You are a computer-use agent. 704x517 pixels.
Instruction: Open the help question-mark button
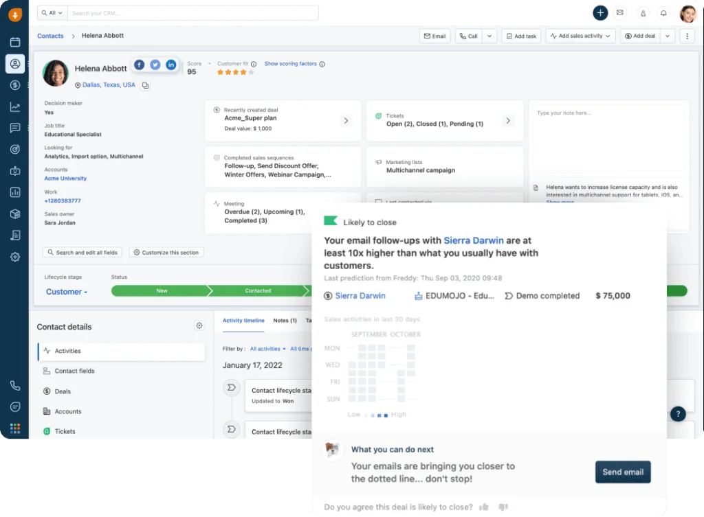point(678,414)
